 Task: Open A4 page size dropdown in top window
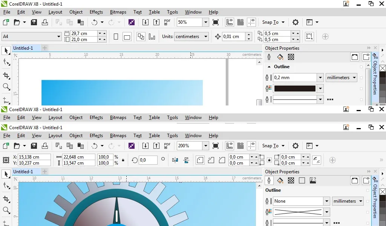(58, 37)
